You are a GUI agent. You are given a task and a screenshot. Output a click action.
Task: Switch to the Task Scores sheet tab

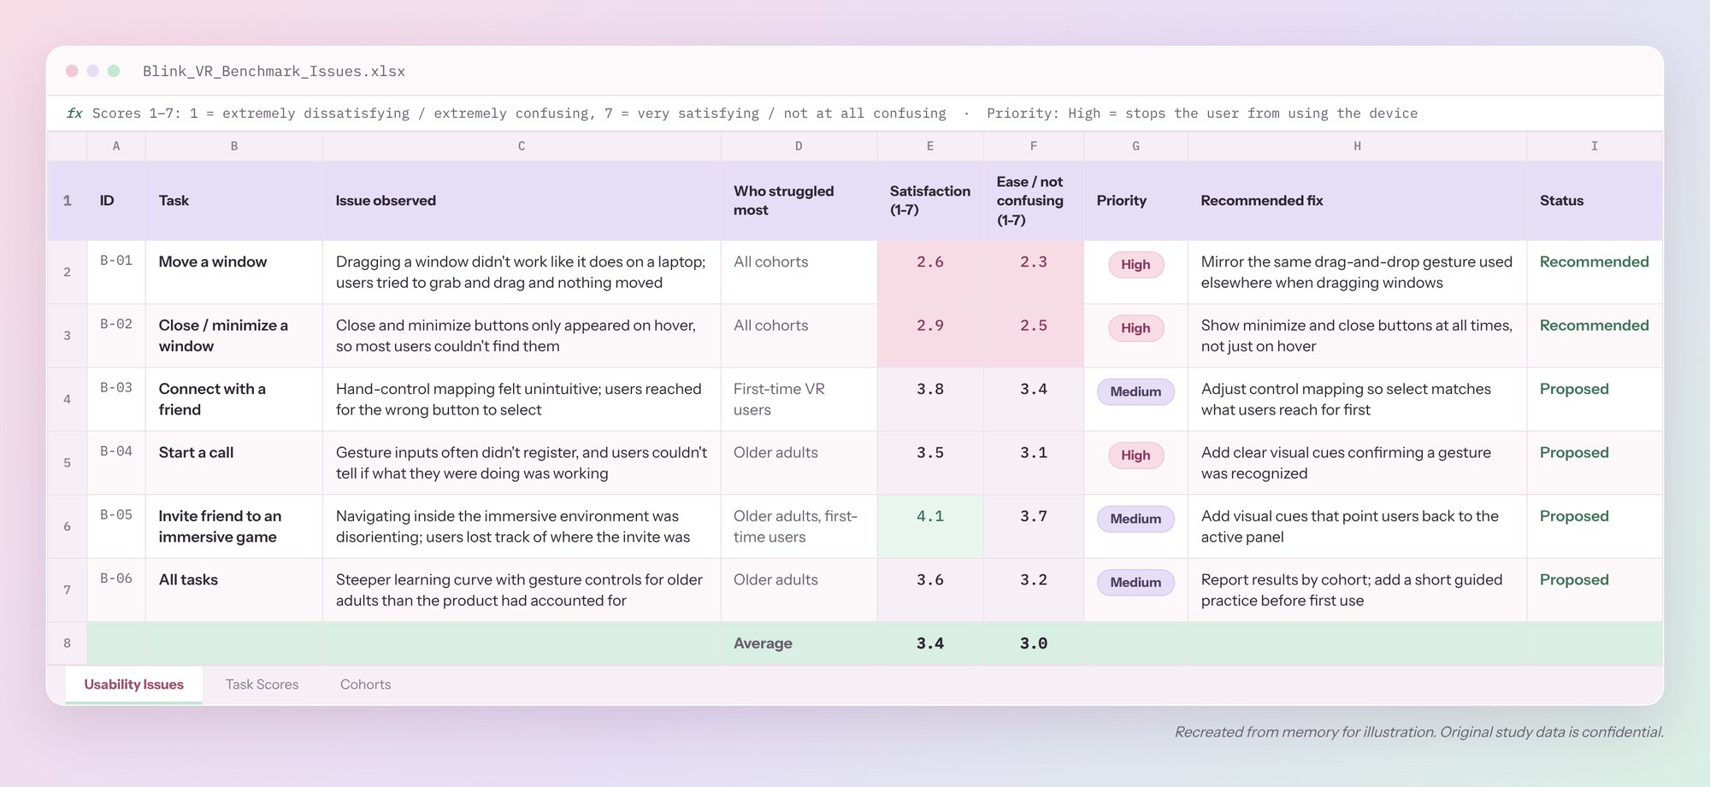[262, 684]
